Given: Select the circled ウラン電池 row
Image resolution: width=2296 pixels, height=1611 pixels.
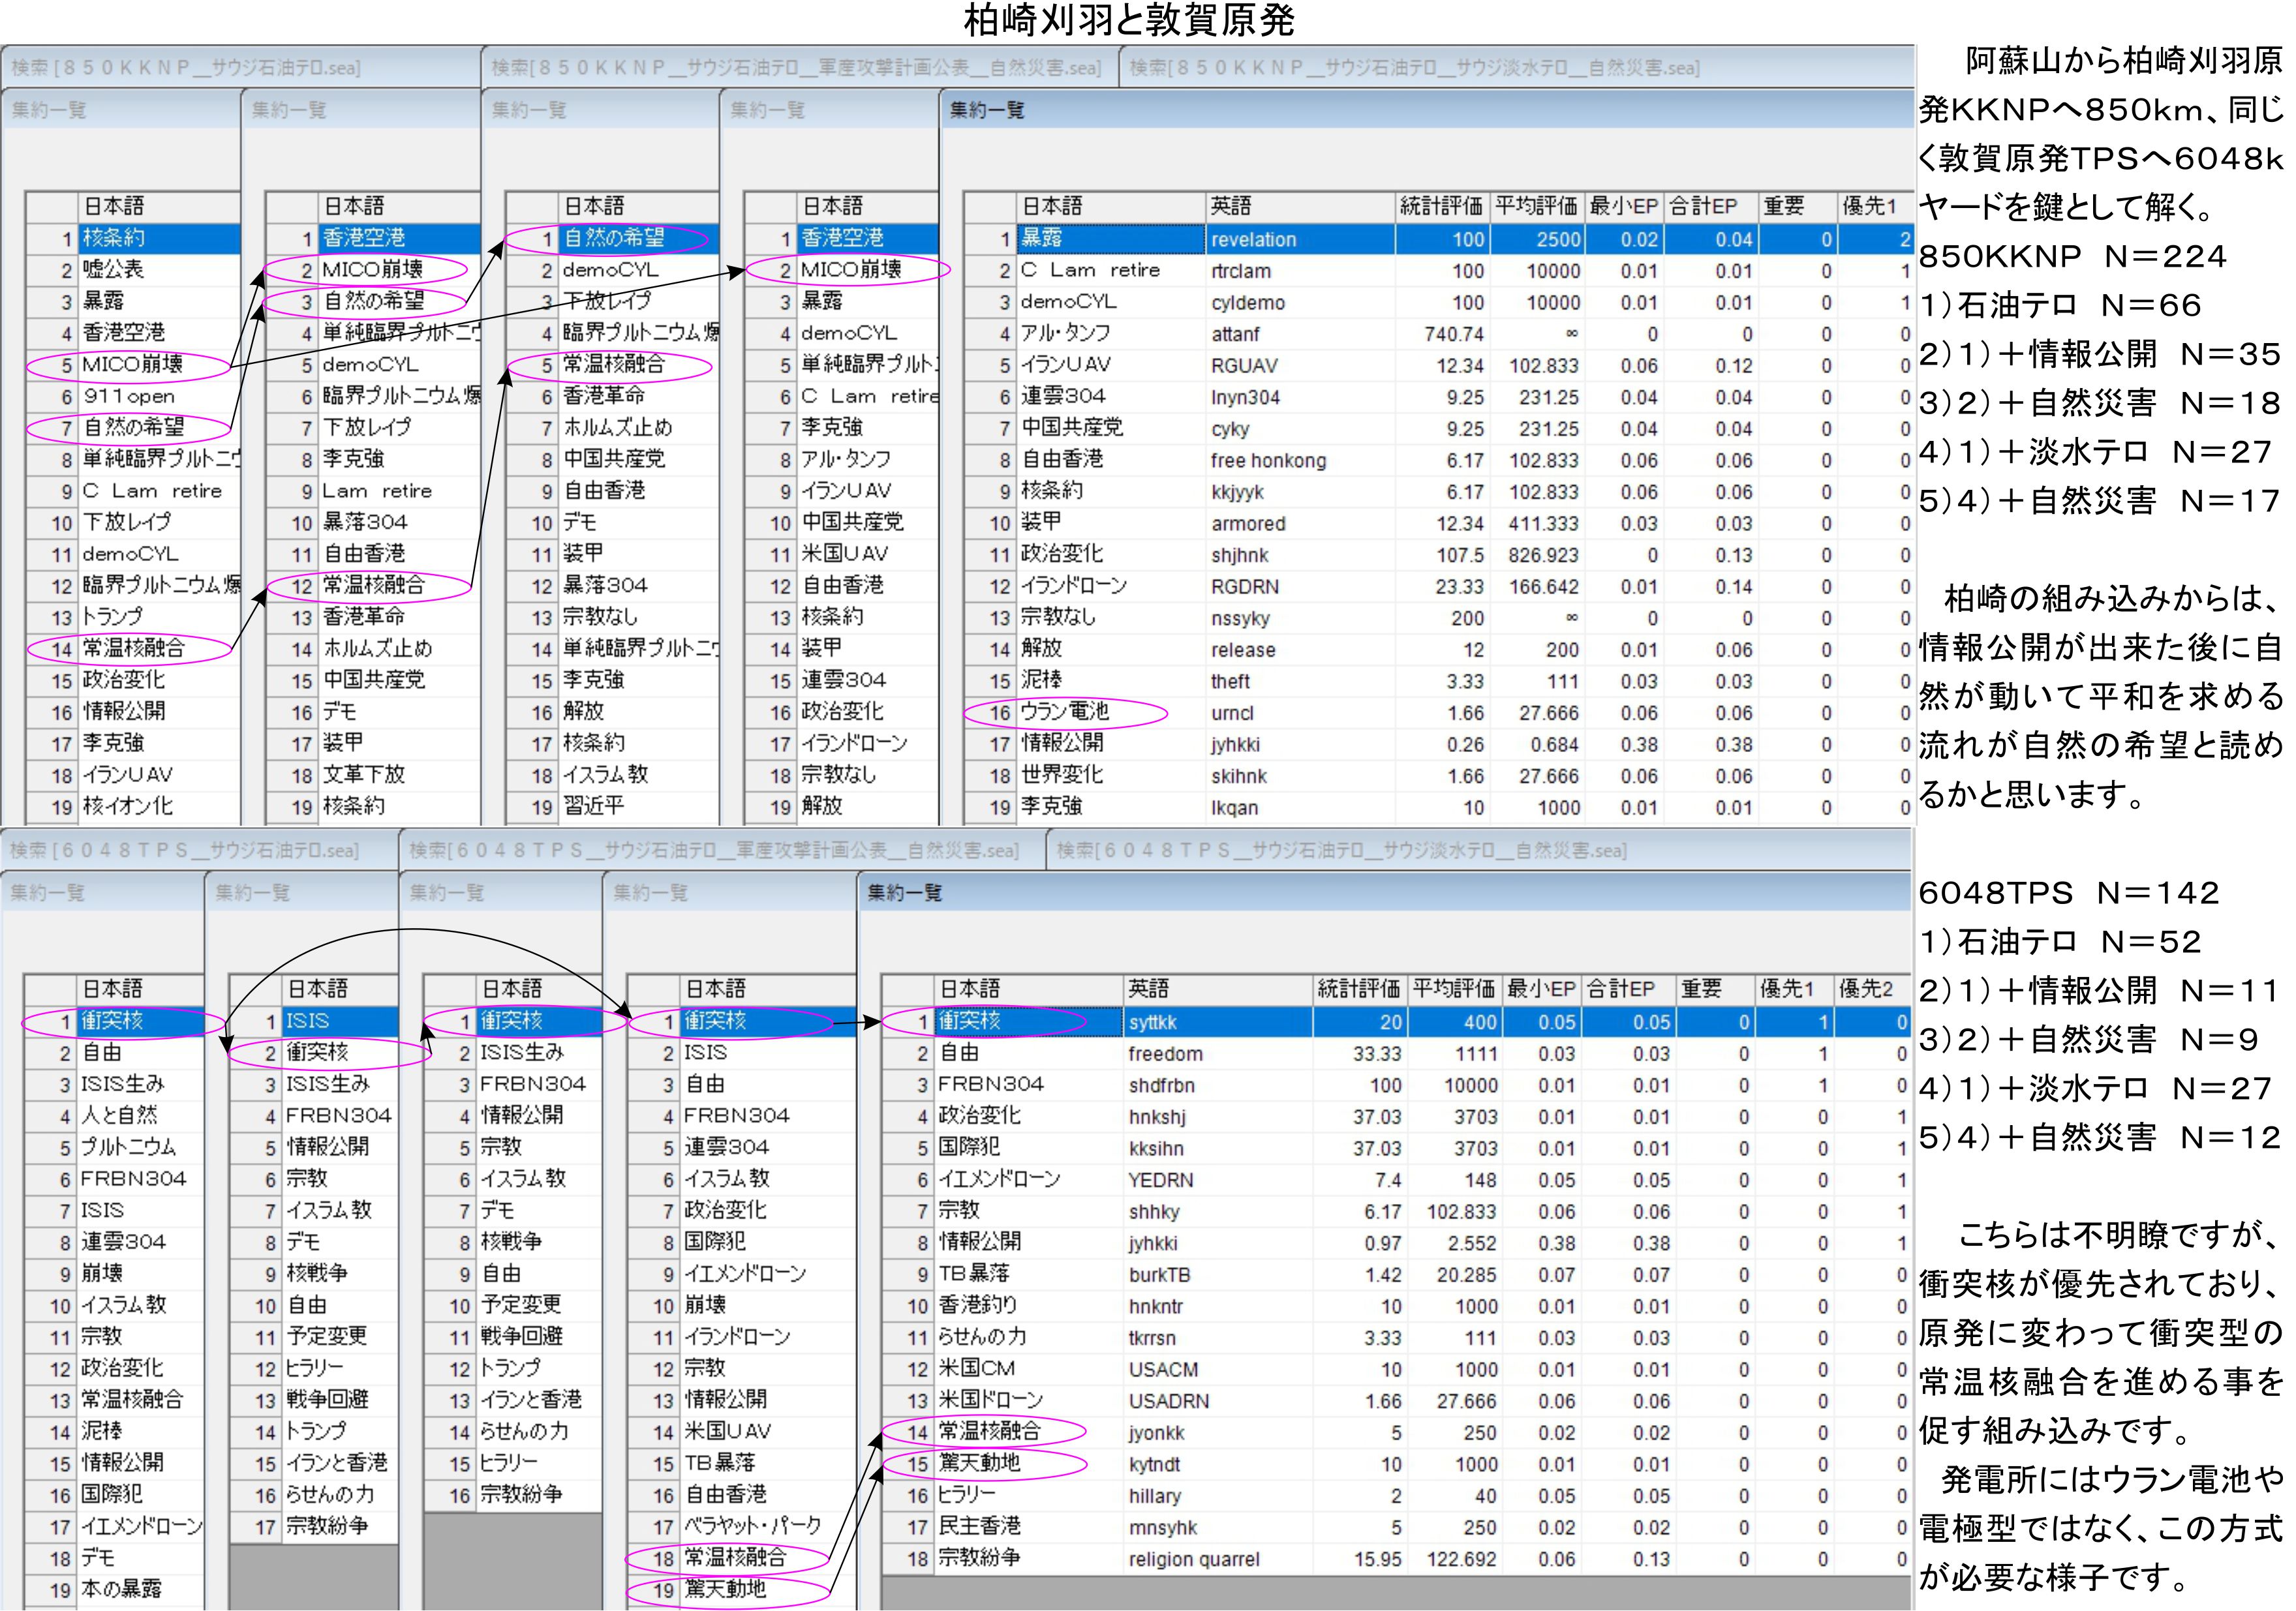Looking at the screenshot, I should 1064,712.
